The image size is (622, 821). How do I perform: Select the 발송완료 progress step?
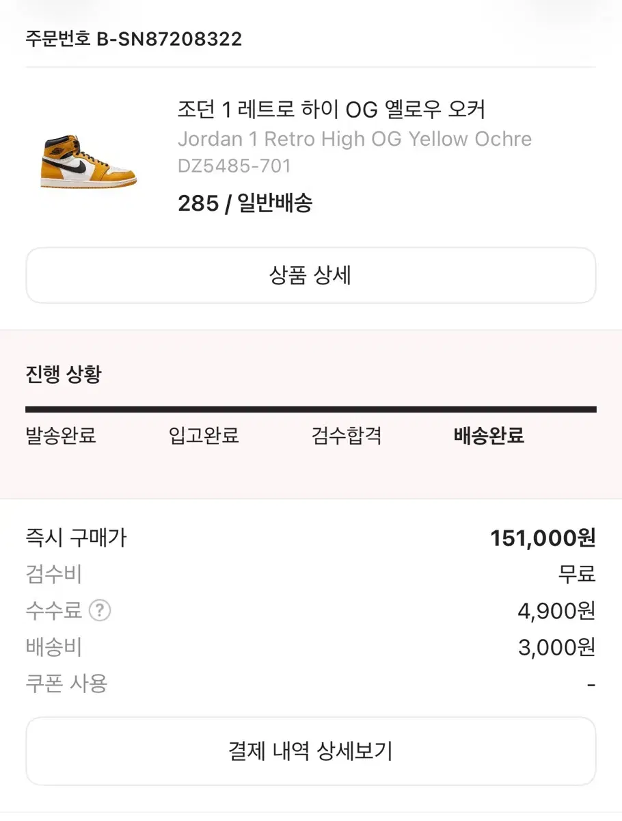[x=61, y=435]
